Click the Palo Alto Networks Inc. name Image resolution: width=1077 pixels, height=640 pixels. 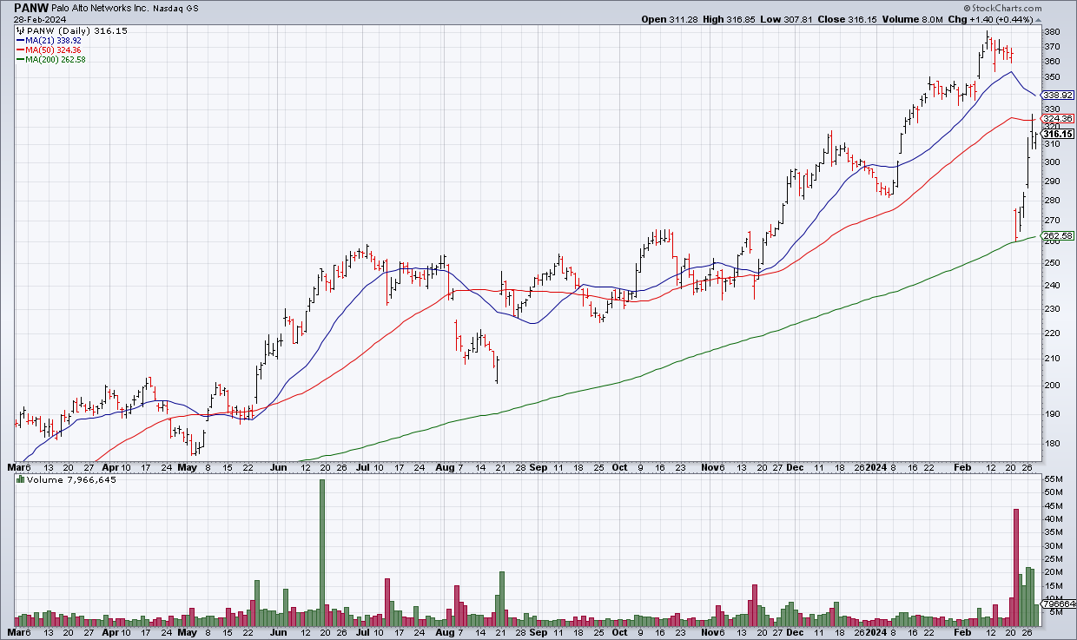pos(108,8)
